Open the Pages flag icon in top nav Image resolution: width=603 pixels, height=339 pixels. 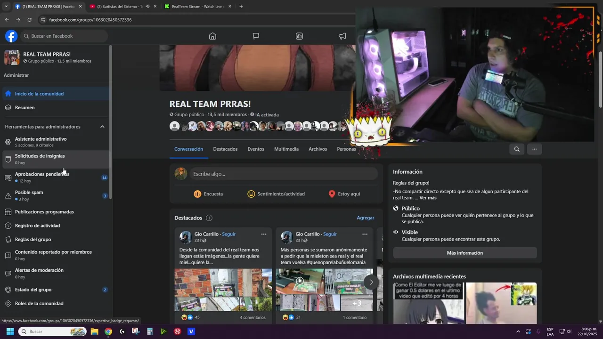[256, 36]
